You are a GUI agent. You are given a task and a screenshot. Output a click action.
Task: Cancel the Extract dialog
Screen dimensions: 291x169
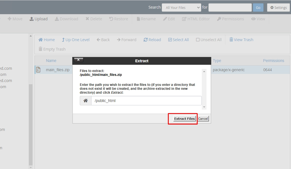tap(203, 119)
